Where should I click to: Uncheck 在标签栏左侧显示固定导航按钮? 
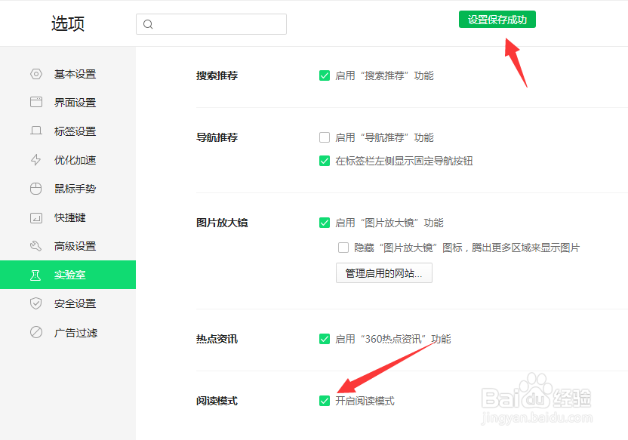point(325,161)
